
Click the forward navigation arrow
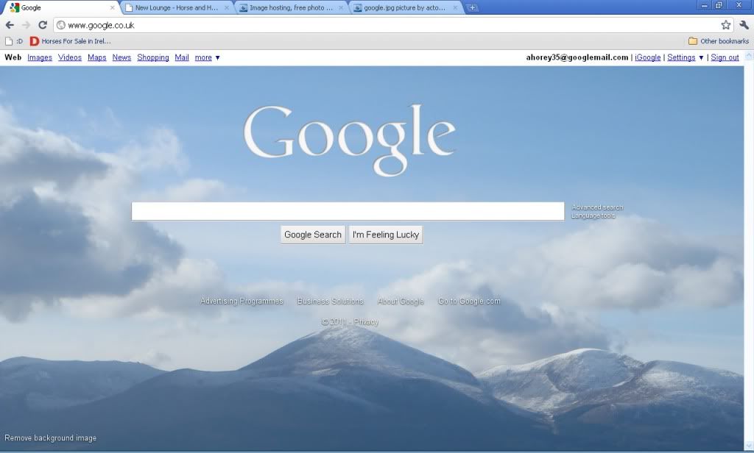coord(27,25)
